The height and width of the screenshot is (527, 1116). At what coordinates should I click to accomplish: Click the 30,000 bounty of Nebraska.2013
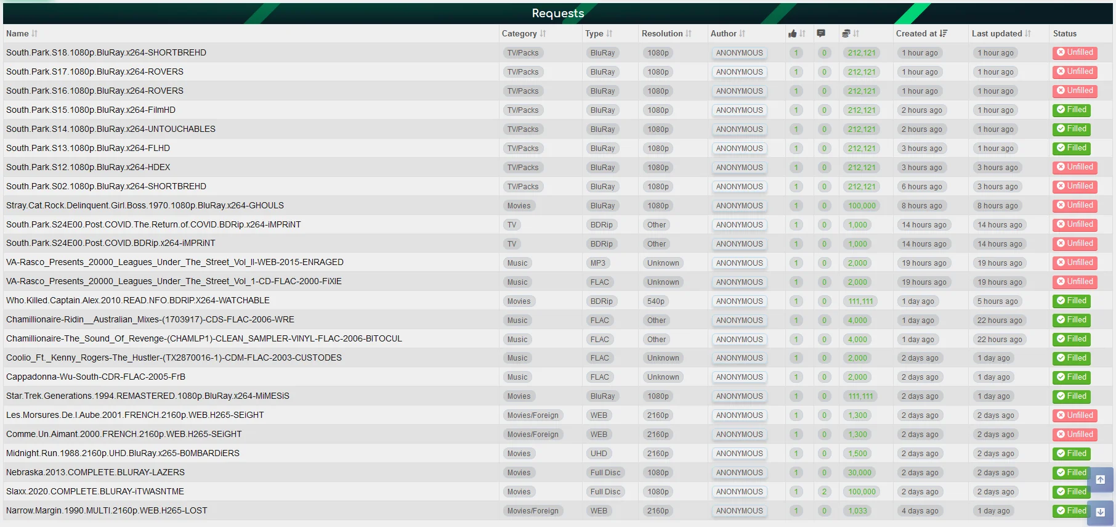(860, 473)
